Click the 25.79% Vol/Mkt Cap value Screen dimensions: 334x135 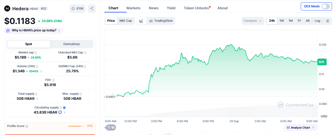72,71
